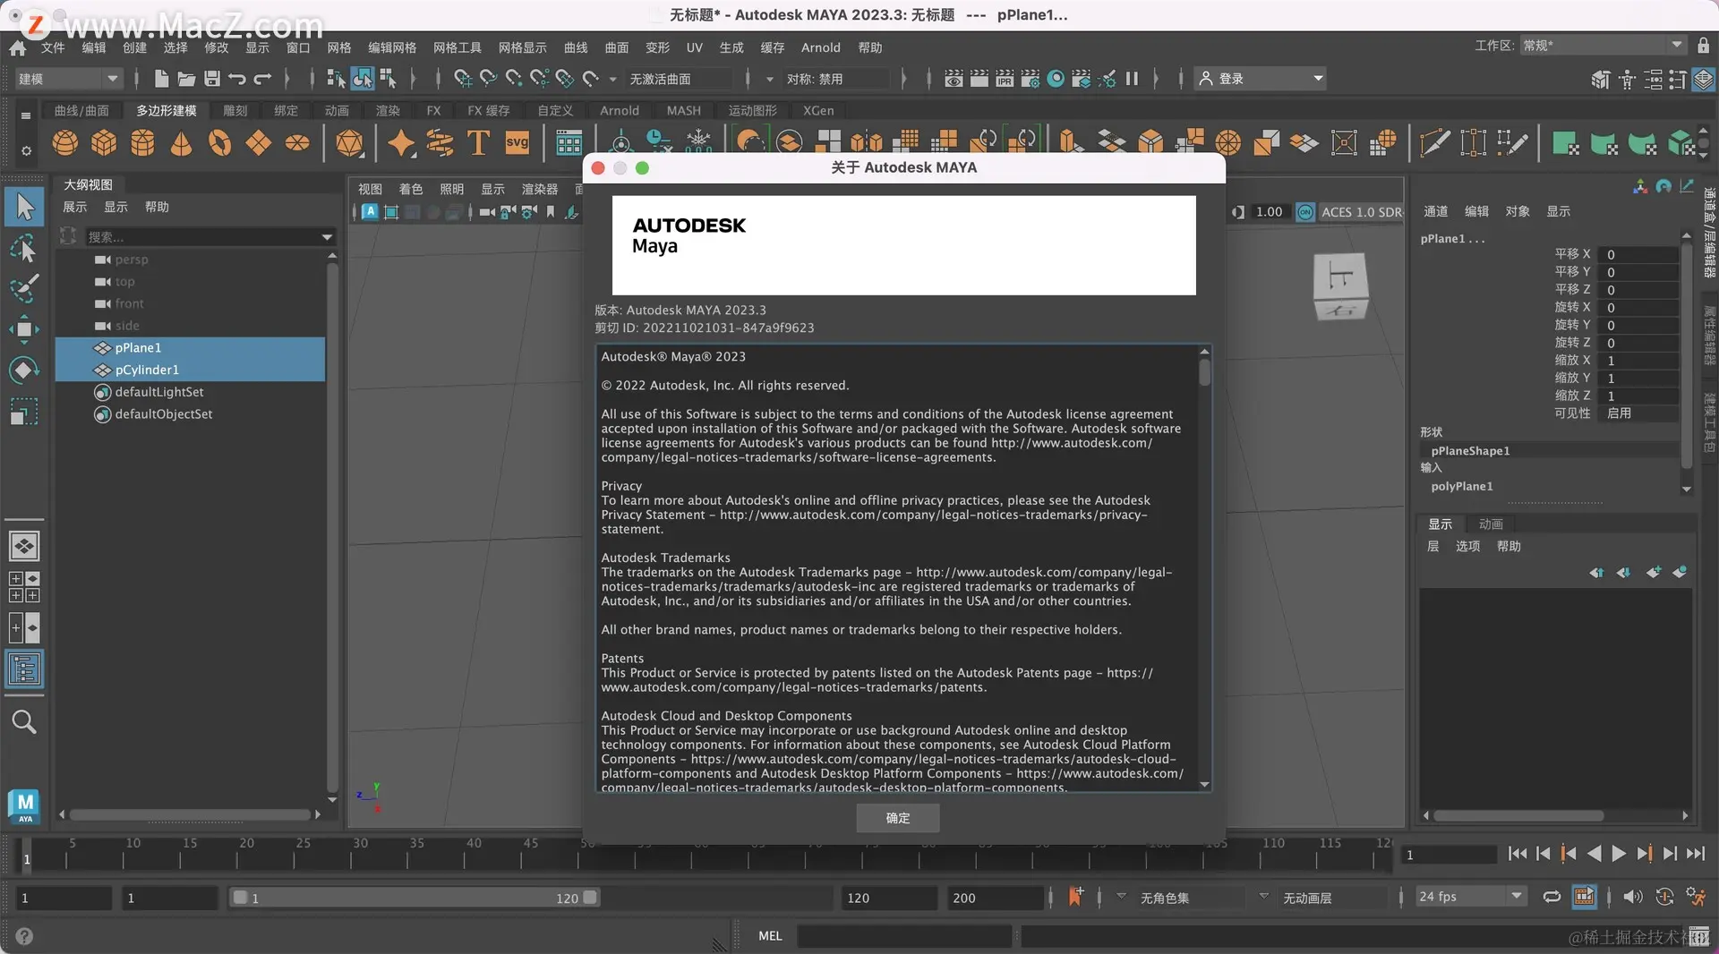This screenshot has height=954, width=1719.
Task: Choose the Scale tool in the toolbox
Action: (24, 411)
